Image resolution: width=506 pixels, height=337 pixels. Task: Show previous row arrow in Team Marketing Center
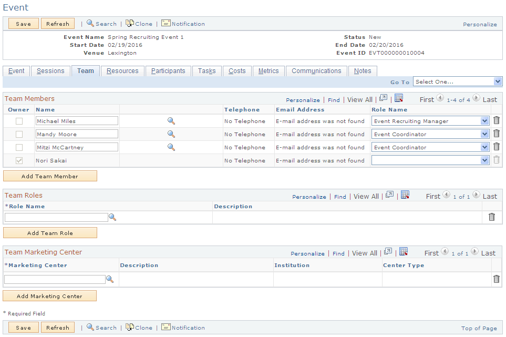(445, 251)
